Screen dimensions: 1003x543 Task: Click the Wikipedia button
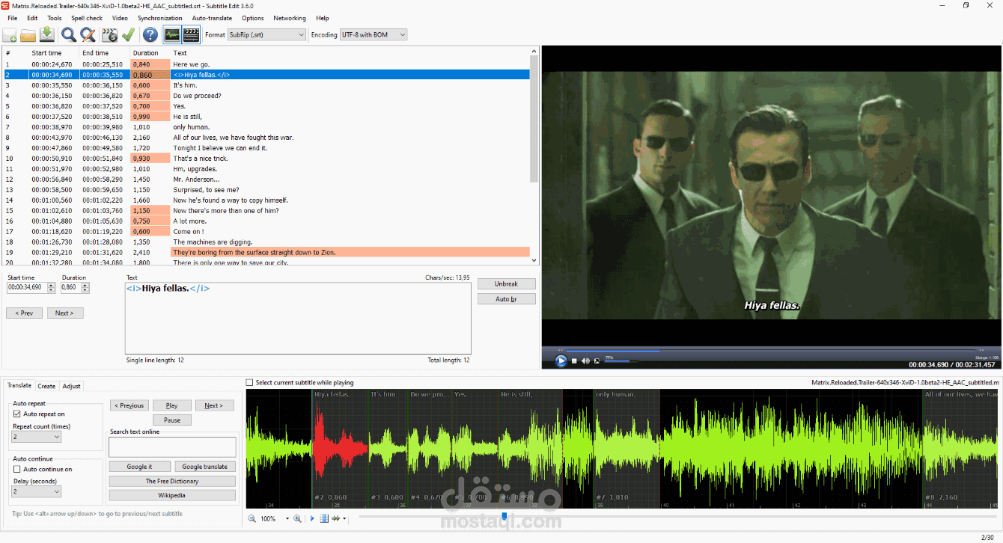[172, 495]
